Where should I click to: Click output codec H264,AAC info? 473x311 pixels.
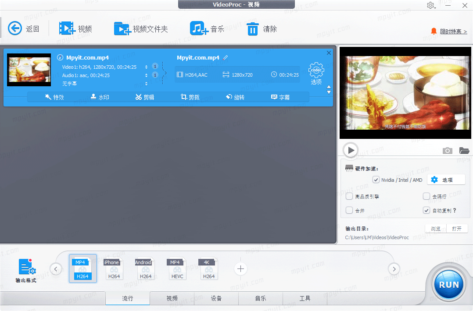(192, 74)
